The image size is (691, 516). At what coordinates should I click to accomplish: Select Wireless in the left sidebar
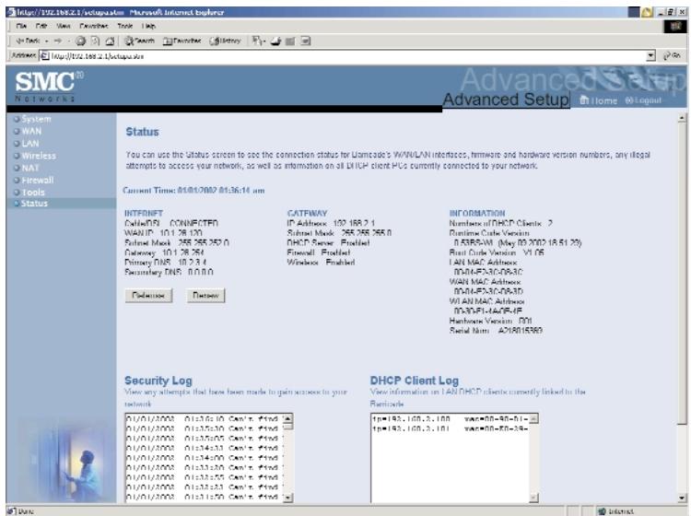click(x=39, y=156)
